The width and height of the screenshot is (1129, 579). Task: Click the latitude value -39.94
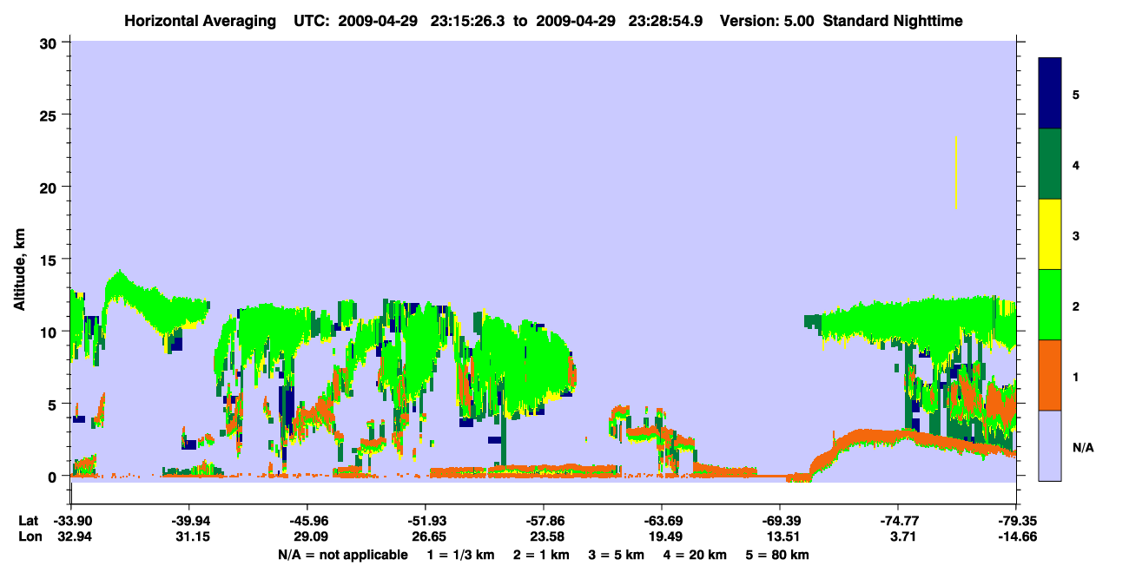pos(188,521)
